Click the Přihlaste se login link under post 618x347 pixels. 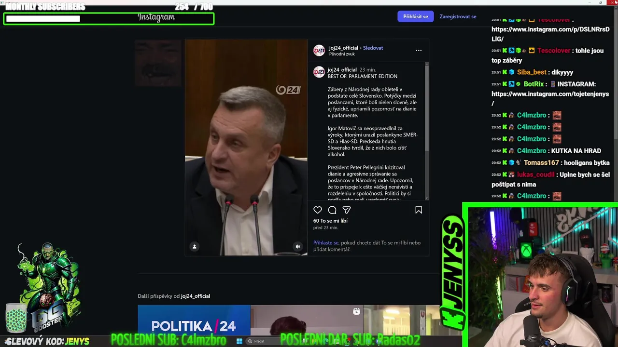pyautogui.click(x=326, y=243)
